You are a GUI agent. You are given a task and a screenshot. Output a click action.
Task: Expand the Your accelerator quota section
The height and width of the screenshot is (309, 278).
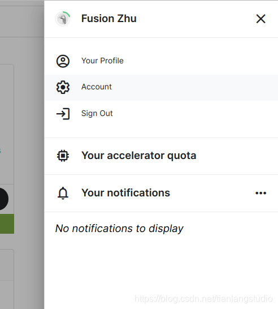(139, 156)
